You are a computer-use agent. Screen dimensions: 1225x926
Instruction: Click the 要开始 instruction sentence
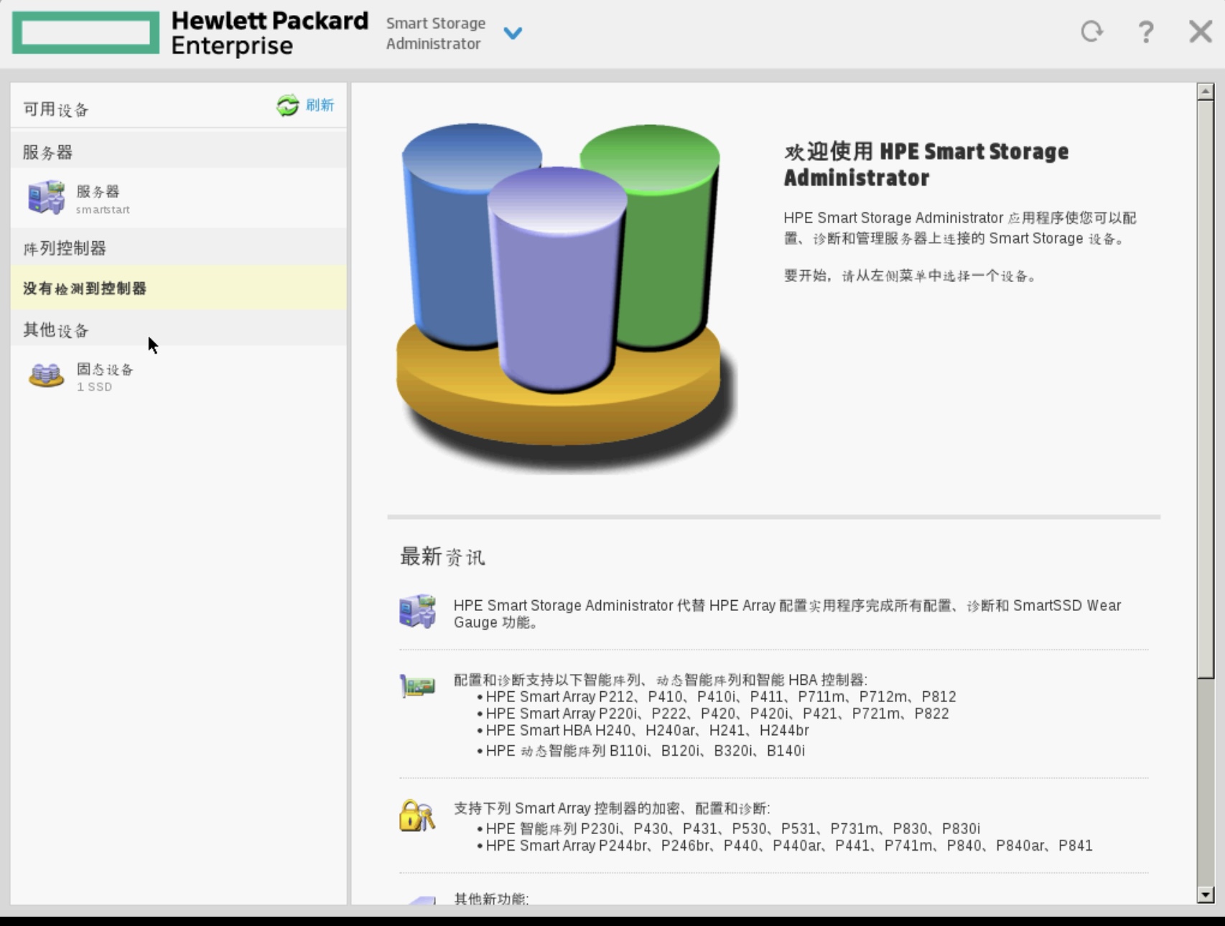(x=910, y=276)
